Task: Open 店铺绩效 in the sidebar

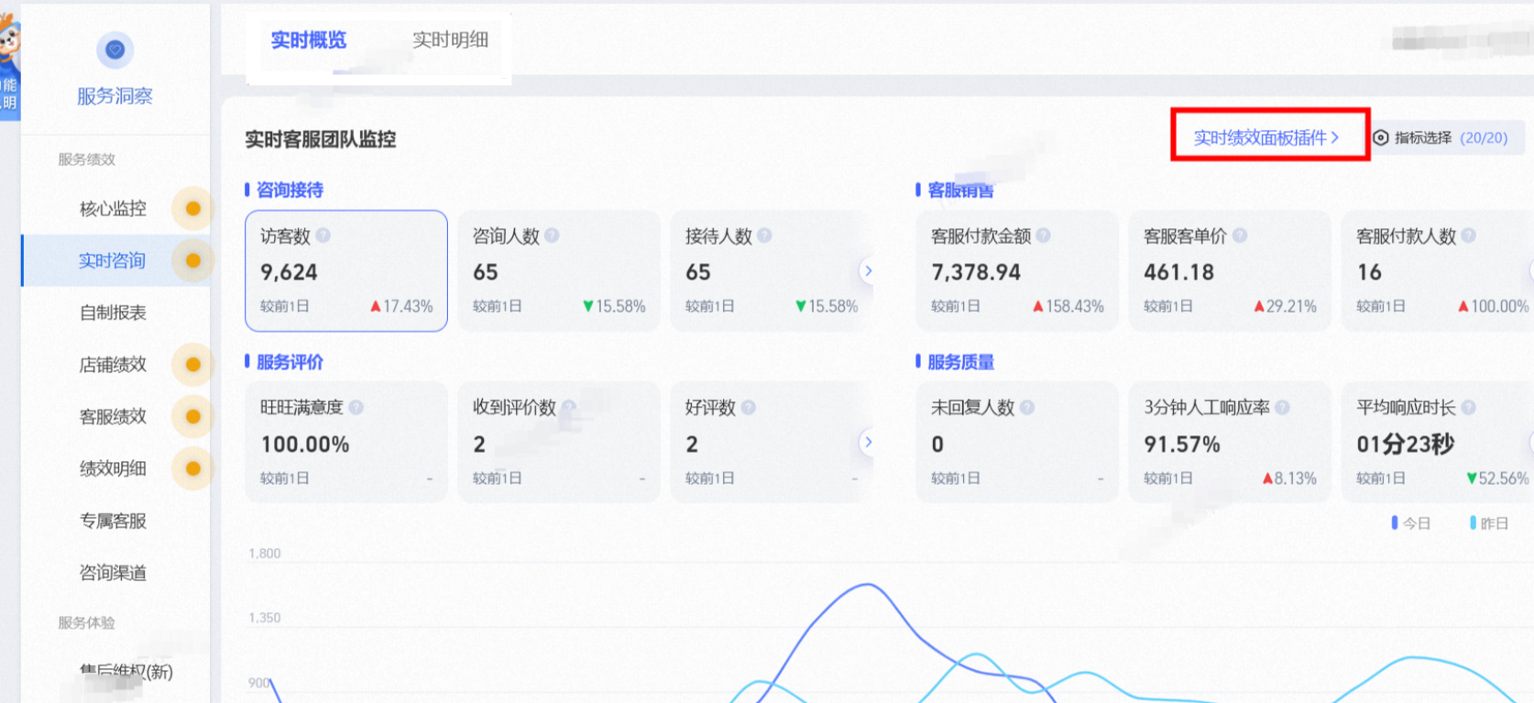Action: pyautogui.click(x=113, y=365)
